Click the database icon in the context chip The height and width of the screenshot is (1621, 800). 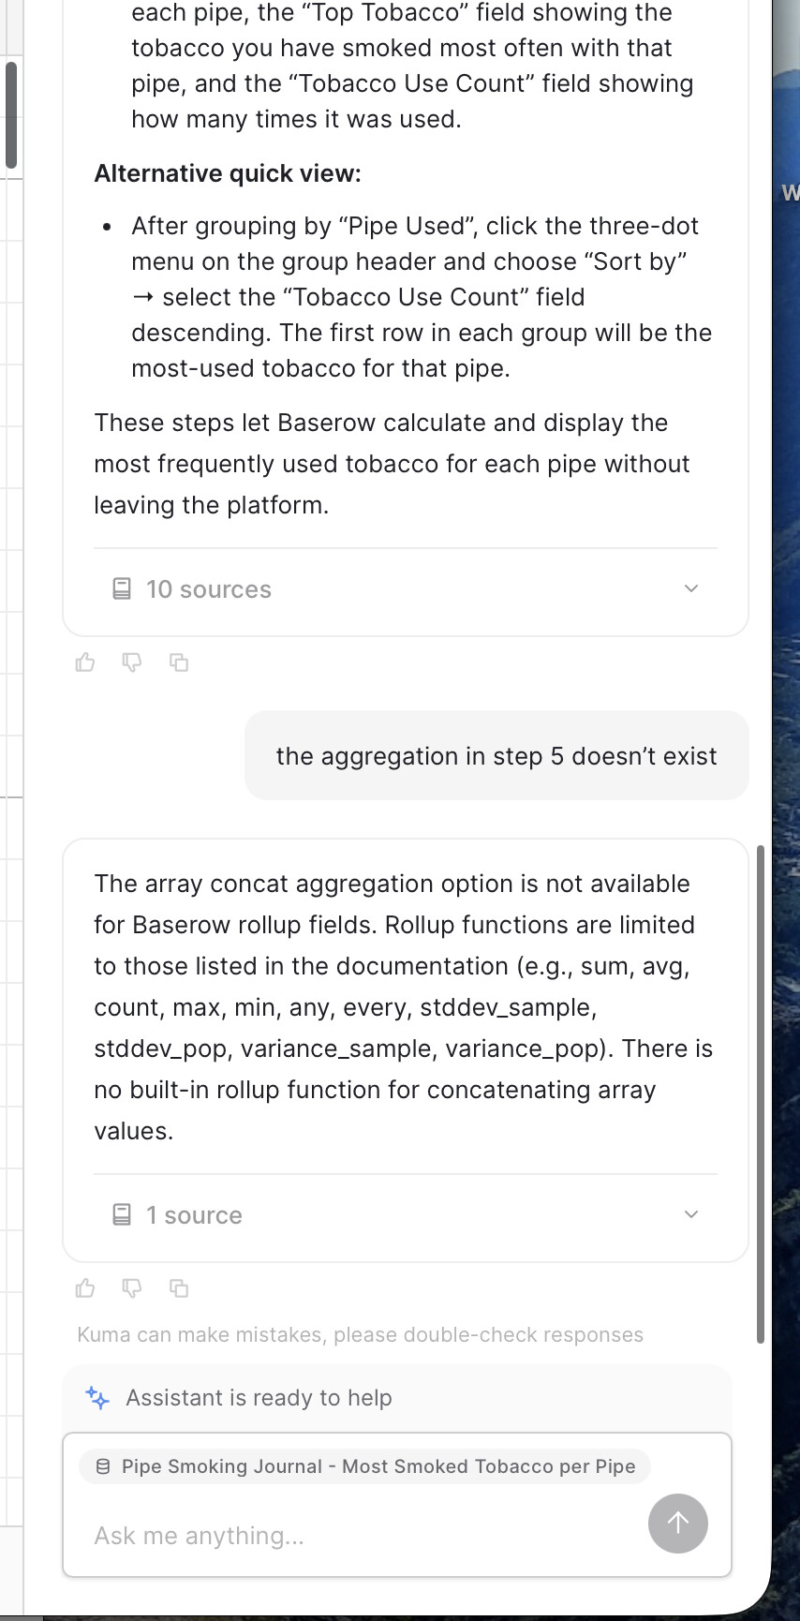(103, 1467)
